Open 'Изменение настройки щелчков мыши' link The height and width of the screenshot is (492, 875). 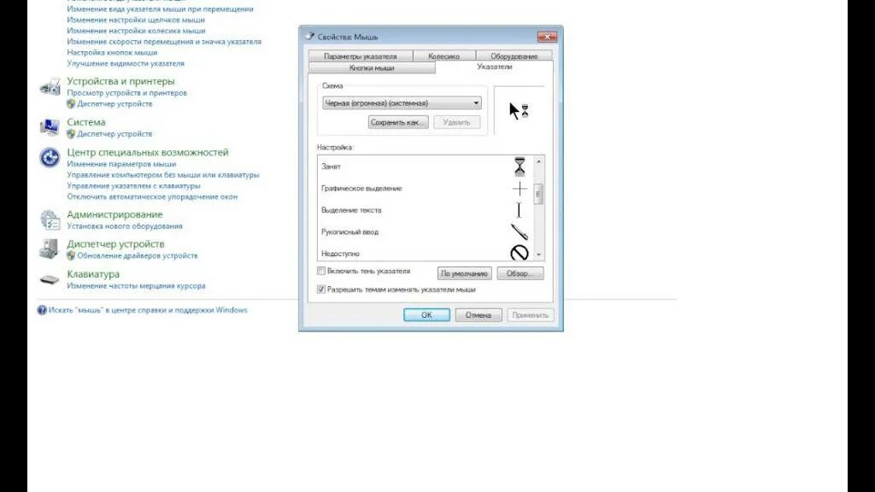point(136,20)
